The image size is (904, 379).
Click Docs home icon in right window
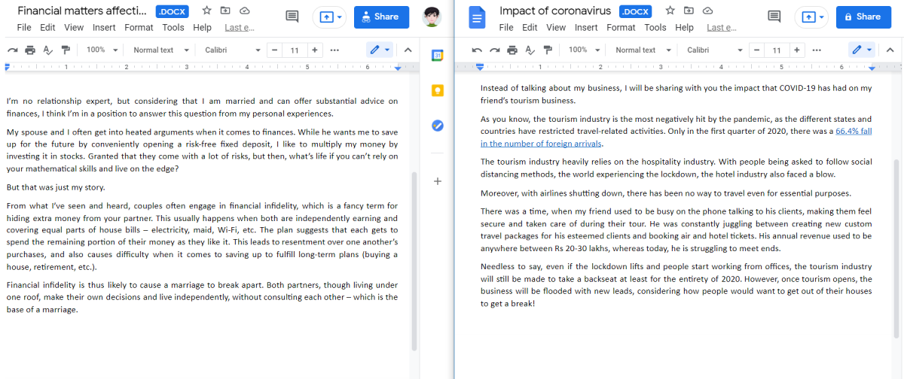click(478, 17)
